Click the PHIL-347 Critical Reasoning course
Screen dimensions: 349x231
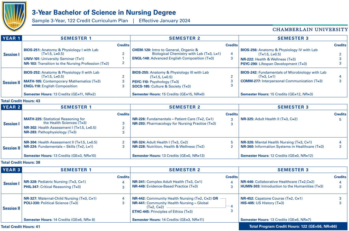click(x=52, y=187)
